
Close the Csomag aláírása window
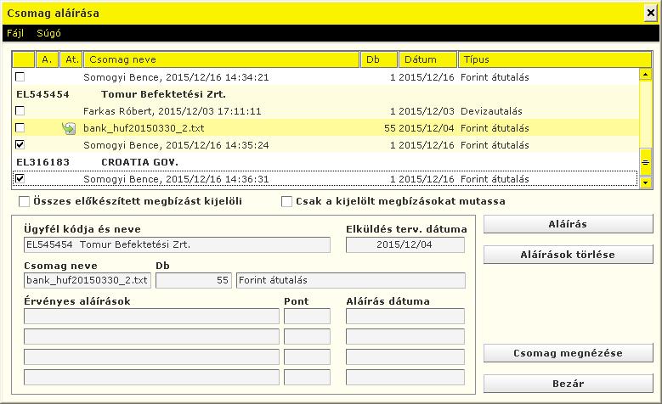(x=651, y=13)
